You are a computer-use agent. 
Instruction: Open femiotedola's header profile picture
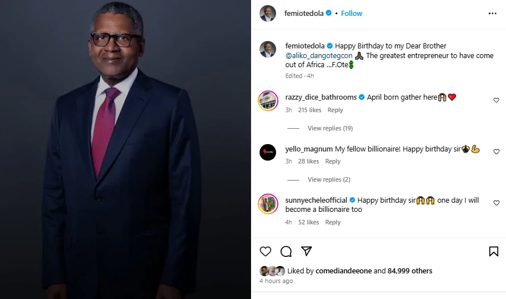(x=268, y=13)
